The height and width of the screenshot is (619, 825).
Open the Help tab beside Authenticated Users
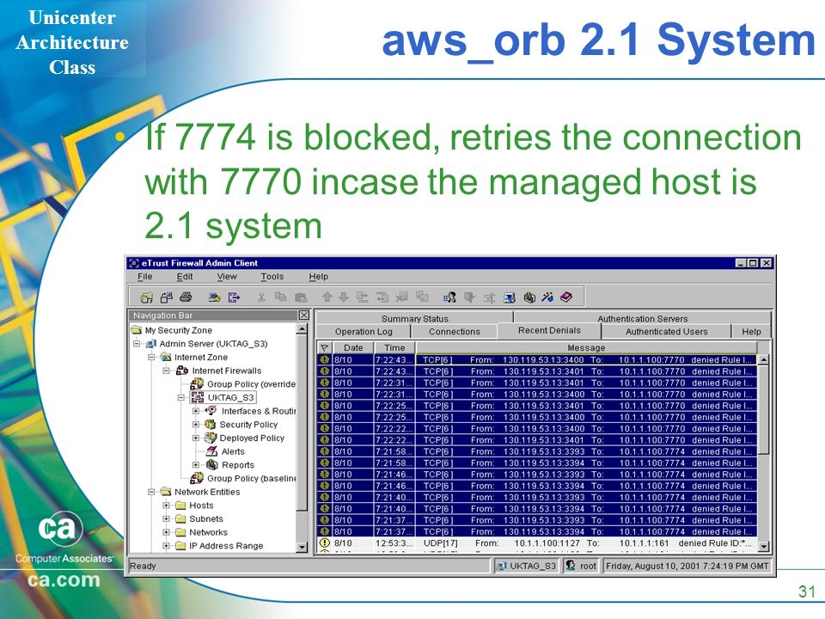point(751,332)
